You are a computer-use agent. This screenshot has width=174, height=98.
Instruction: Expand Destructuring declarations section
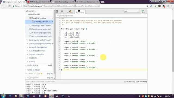(x=28, y=44)
